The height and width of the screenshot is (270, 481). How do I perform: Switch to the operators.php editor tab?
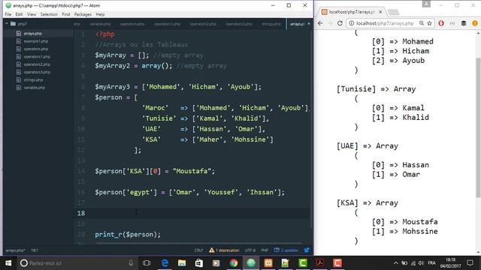tap(132, 24)
